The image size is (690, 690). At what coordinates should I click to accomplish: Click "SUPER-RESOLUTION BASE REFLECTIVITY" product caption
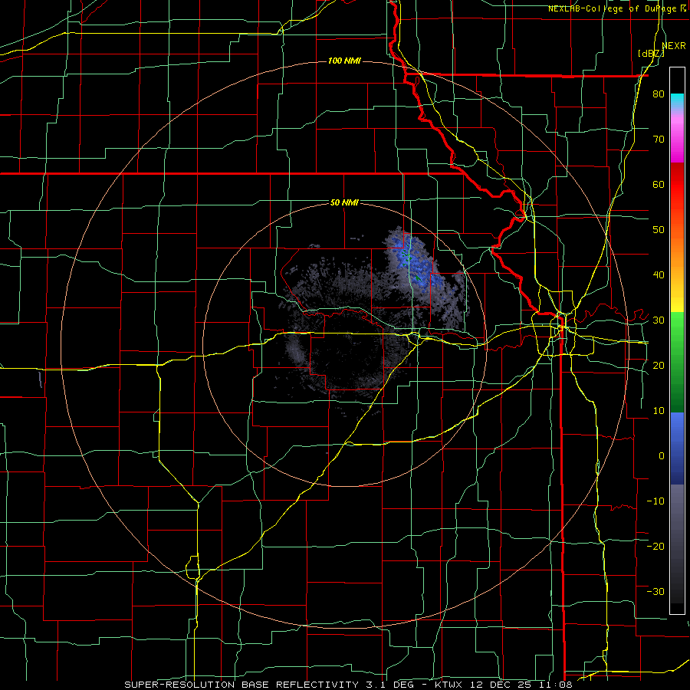[x=242, y=685]
